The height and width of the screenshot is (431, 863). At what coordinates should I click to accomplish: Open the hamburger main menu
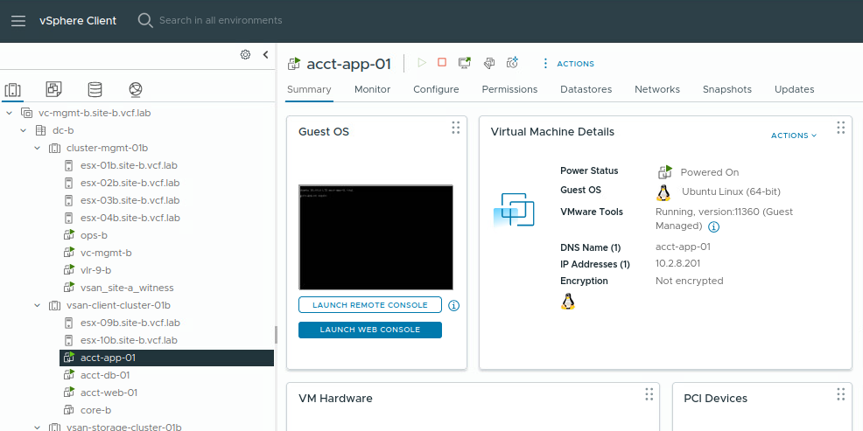pos(18,21)
